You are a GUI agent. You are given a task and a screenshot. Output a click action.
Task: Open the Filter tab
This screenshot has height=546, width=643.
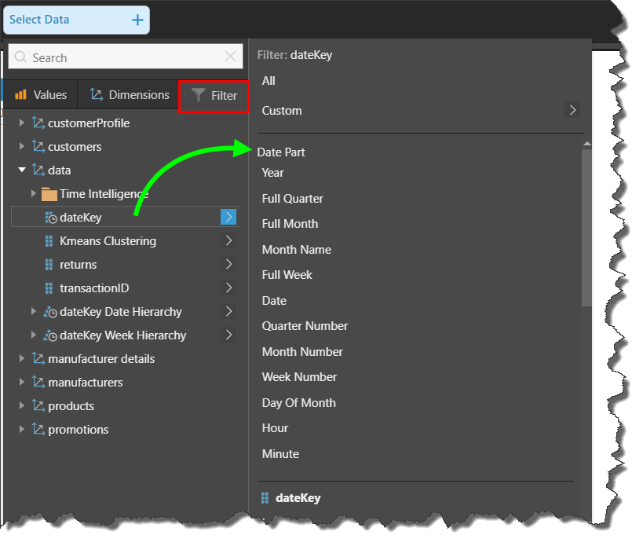coord(214,96)
